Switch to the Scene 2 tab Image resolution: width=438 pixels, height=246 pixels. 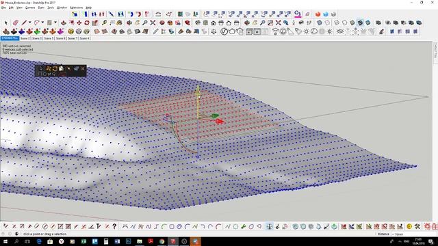(25, 38)
